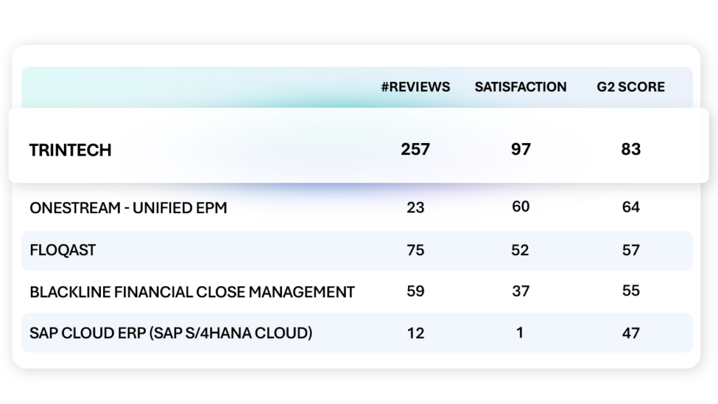Click Trintech's 257 reviews value

point(415,149)
